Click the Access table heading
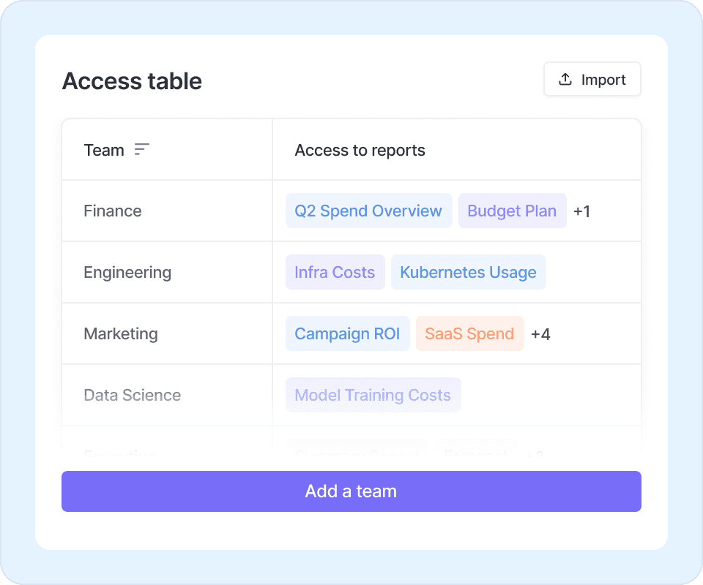 pos(132,81)
